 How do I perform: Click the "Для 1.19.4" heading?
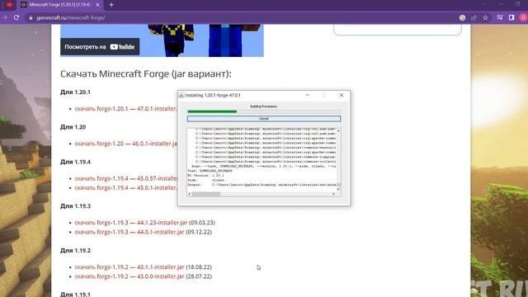pos(75,162)
